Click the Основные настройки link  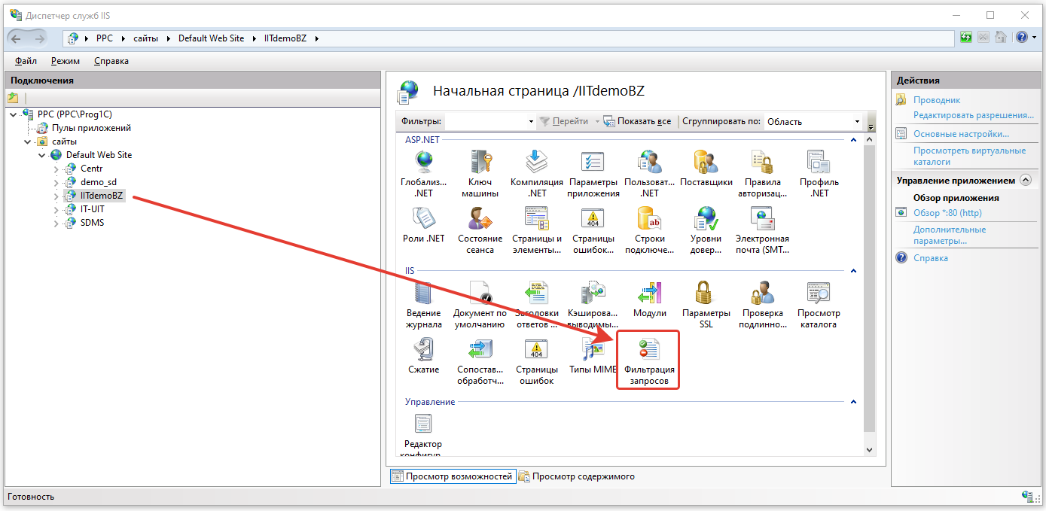961,134
